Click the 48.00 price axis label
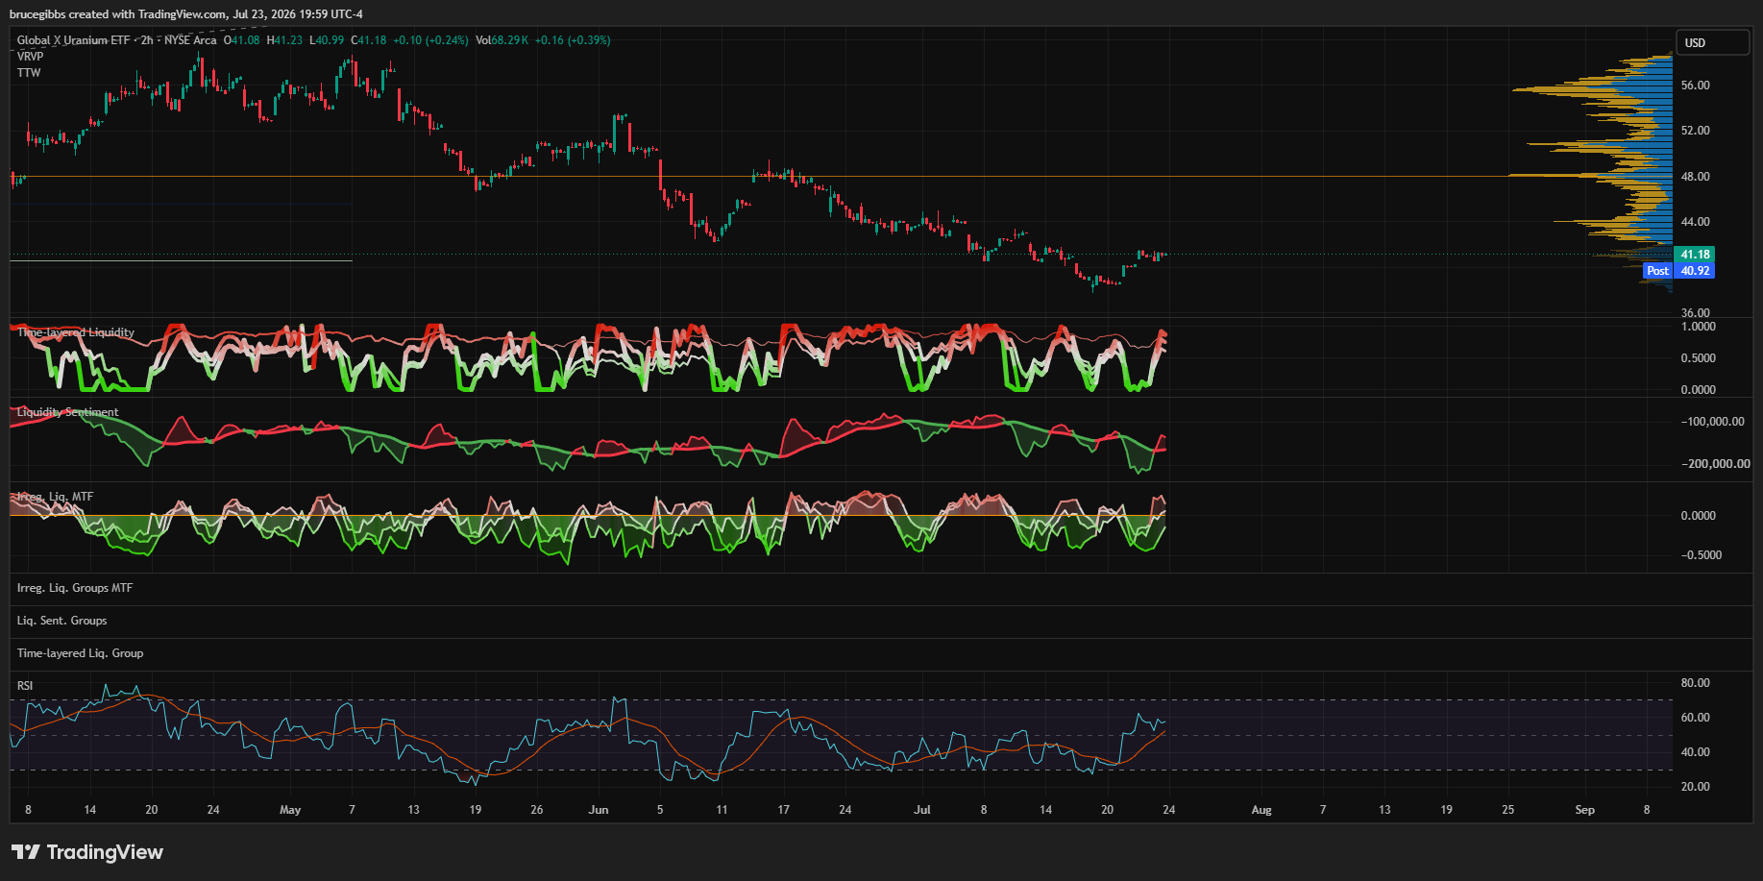The width and height of the screenshot is (1763, 881). [1695, 177]
